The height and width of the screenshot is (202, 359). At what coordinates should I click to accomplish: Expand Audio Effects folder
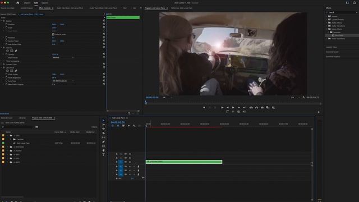(x=326, y=22)
